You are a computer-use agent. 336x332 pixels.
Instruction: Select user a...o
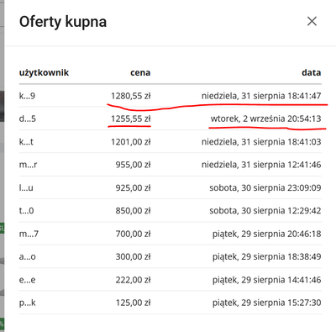28,256
